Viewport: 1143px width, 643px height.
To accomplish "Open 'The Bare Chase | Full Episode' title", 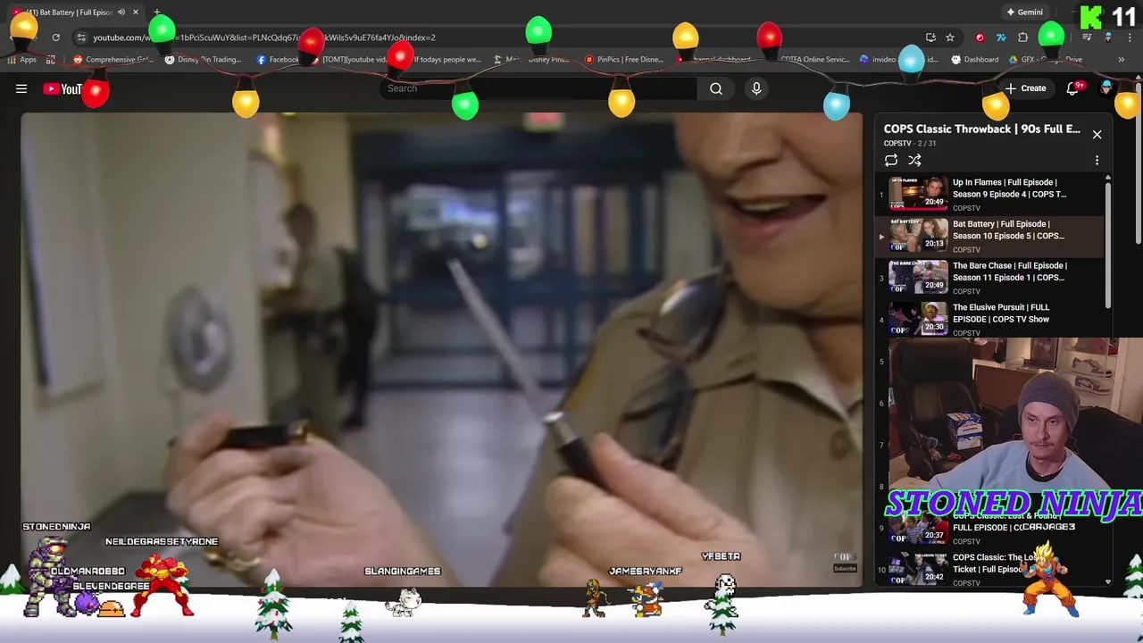I will click(1010, 271).
